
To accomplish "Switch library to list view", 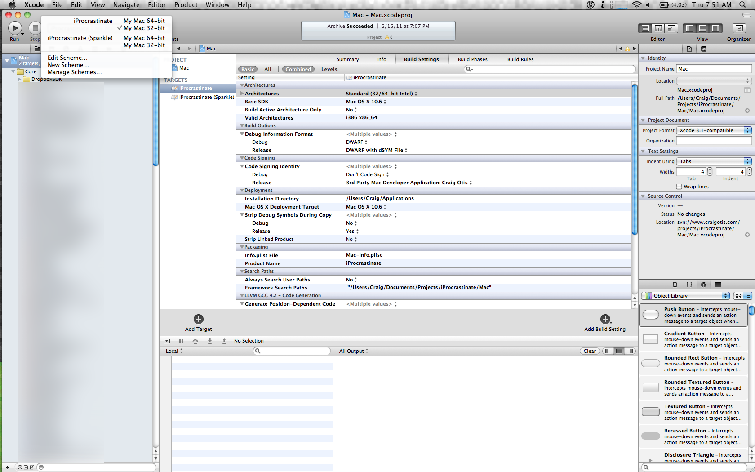I will coord(748,296).
